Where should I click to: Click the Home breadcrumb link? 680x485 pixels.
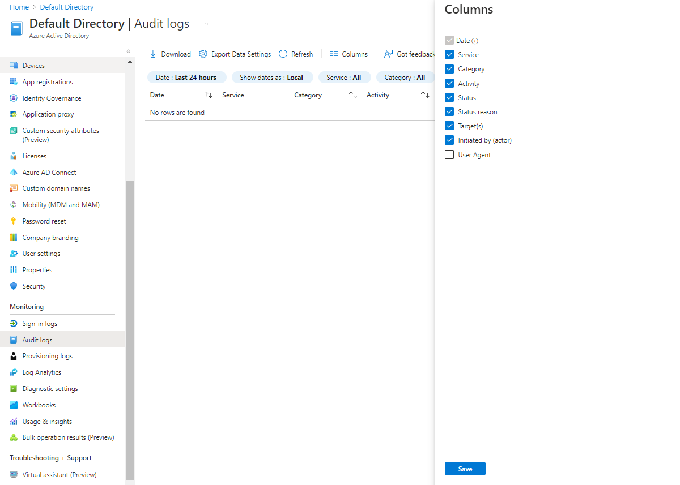pyautogui.click(x=19, y=7)
